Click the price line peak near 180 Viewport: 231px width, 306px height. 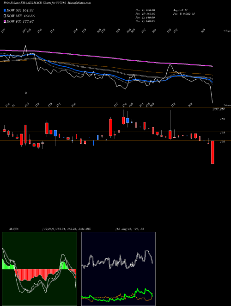pyautogui.click(x=170, y=64)
